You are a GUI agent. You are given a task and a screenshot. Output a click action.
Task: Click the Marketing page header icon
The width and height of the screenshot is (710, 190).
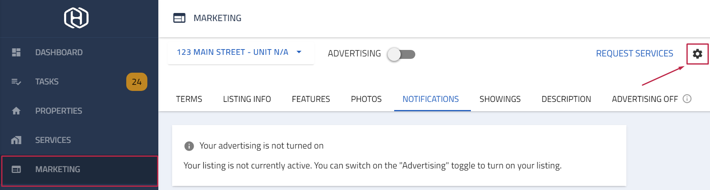(179, 18)
